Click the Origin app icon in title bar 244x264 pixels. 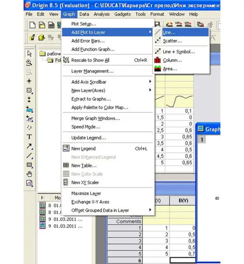coord(28,5)
